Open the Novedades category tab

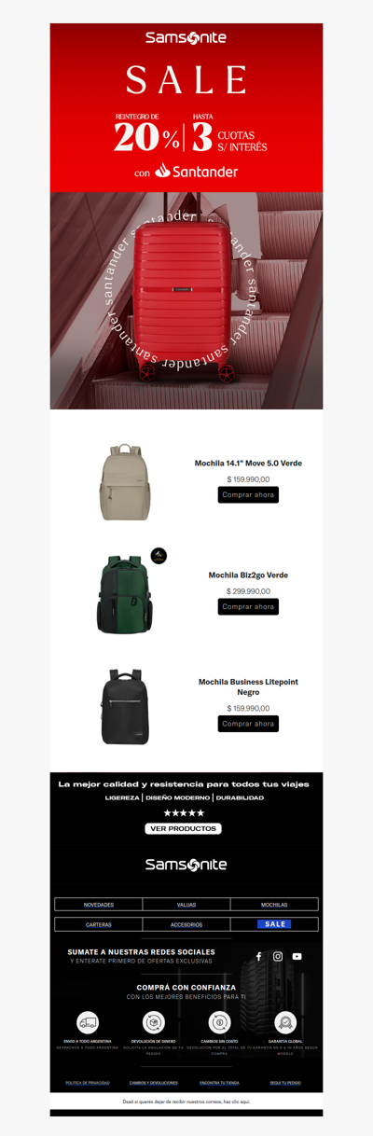click(99, 905)
